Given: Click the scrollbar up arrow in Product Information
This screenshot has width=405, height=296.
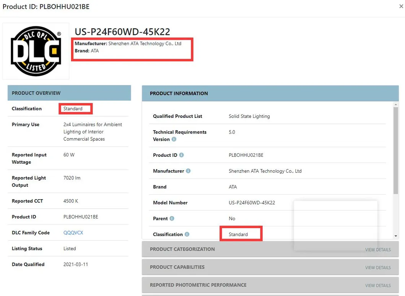Looking at the screenshot, I should 396,104.
